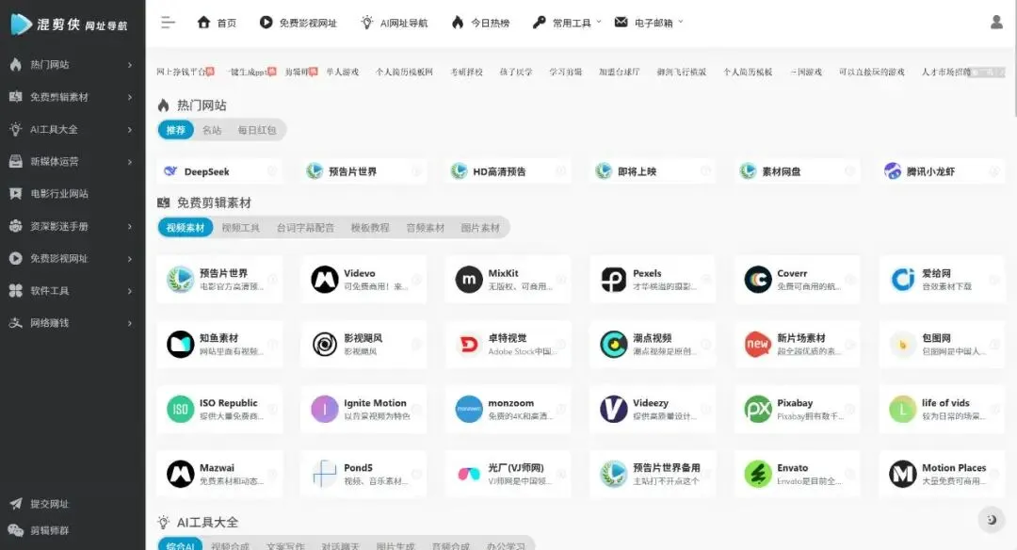Click the 潮点视频 logo icon
Viewport: 1017px width, 550px height.
click(614, 345)
